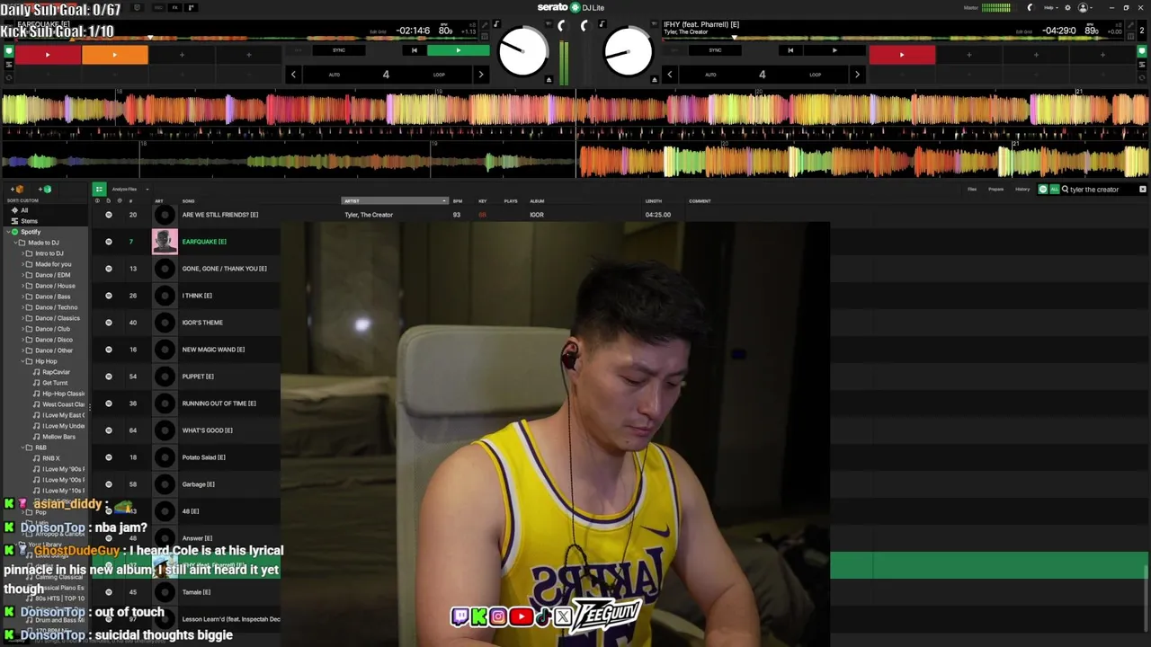Click Analyze Files button

coord(124,190)
